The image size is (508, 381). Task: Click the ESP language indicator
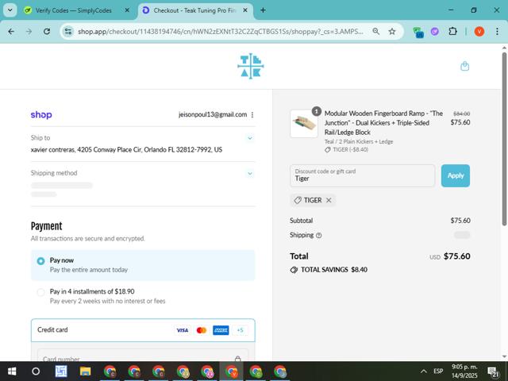point(438,371)
